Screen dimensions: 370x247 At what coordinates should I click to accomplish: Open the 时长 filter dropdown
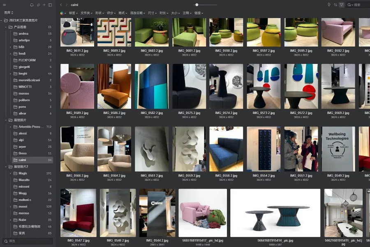[x=164, y=13]
